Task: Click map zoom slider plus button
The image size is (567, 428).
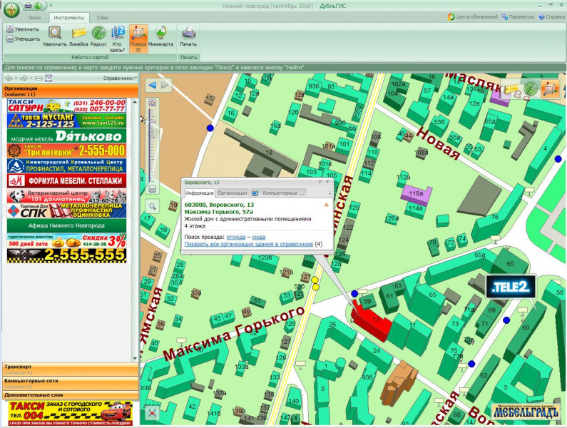Action: [152, 103]
